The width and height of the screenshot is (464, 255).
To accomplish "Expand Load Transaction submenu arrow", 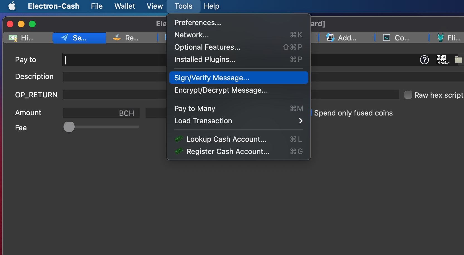I will tap(301, 121).
